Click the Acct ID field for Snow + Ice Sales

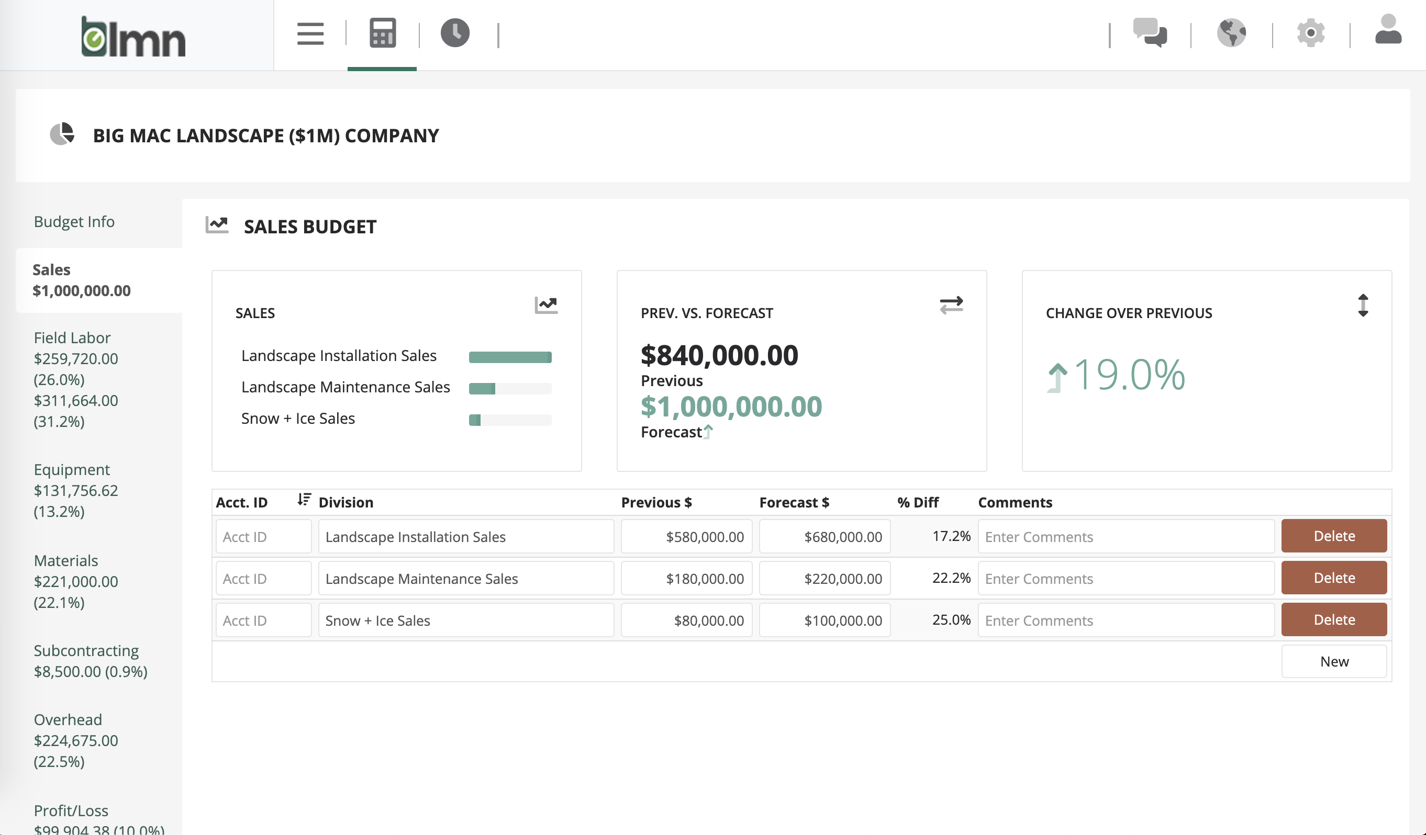coord(263,619)
